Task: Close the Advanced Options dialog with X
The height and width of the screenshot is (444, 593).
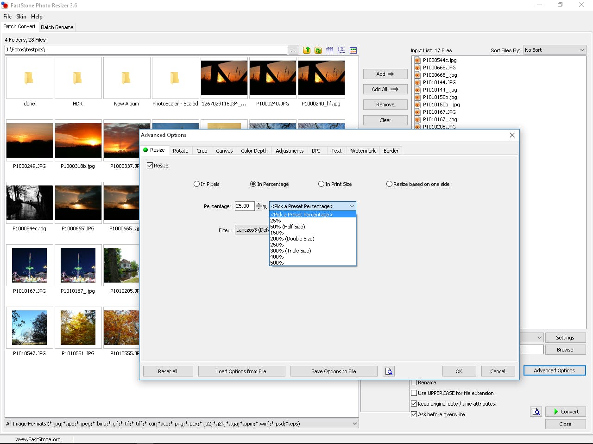Action: [x=512, y=135]
